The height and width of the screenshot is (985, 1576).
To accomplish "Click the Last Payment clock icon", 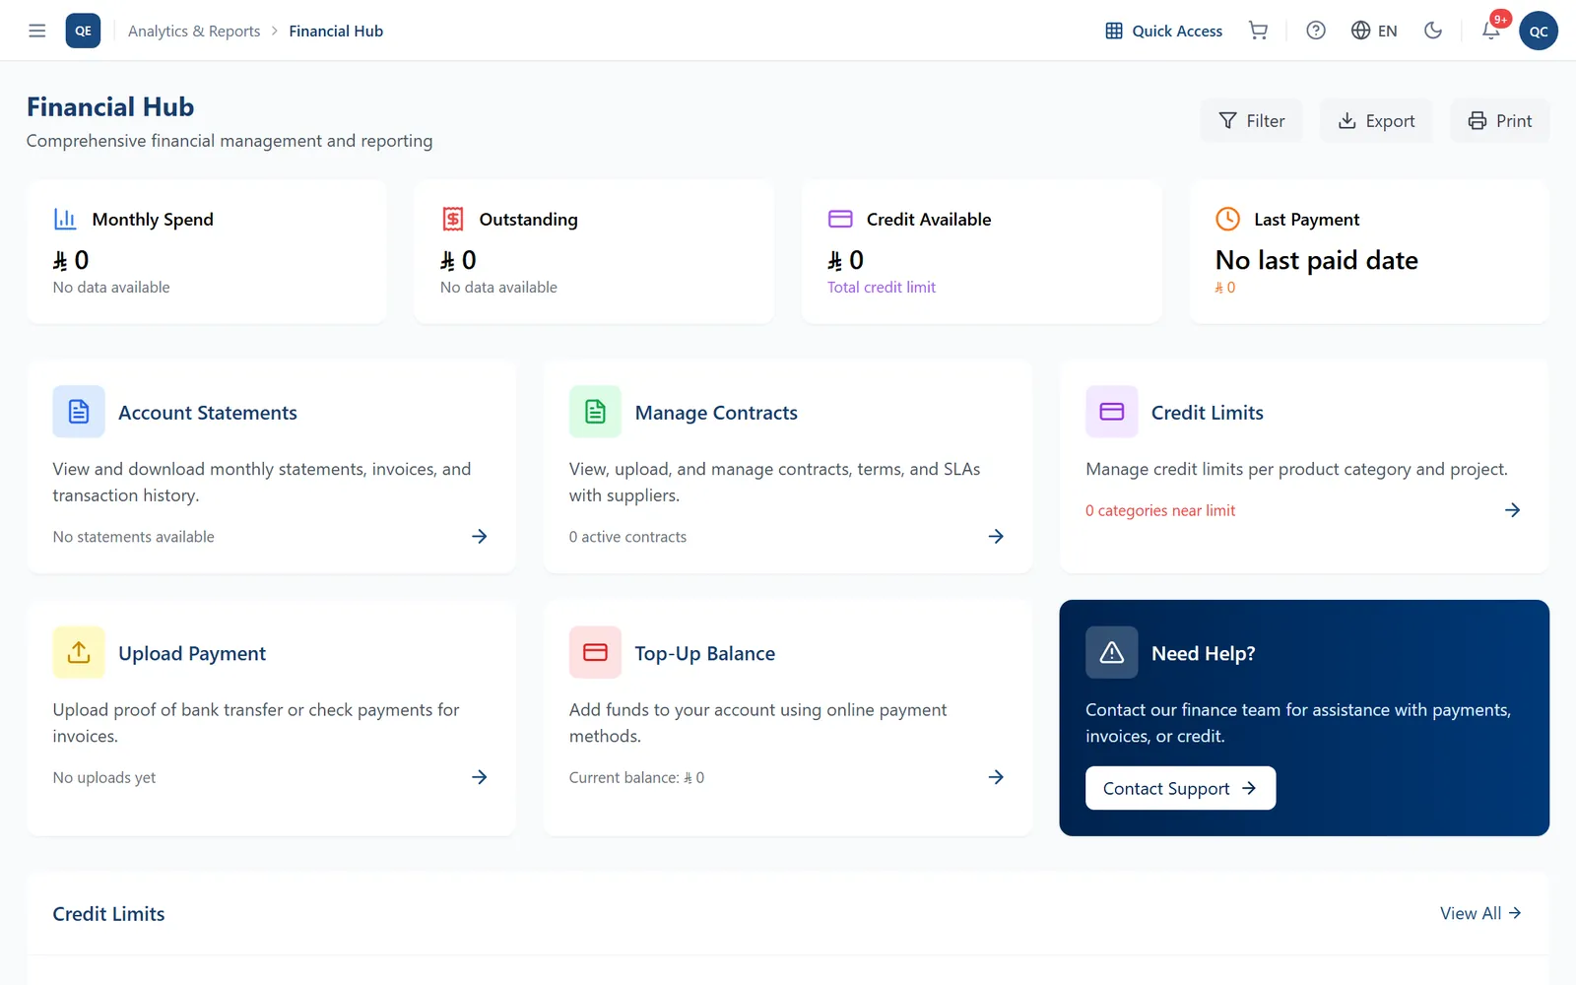I will tap(1227, 219).
